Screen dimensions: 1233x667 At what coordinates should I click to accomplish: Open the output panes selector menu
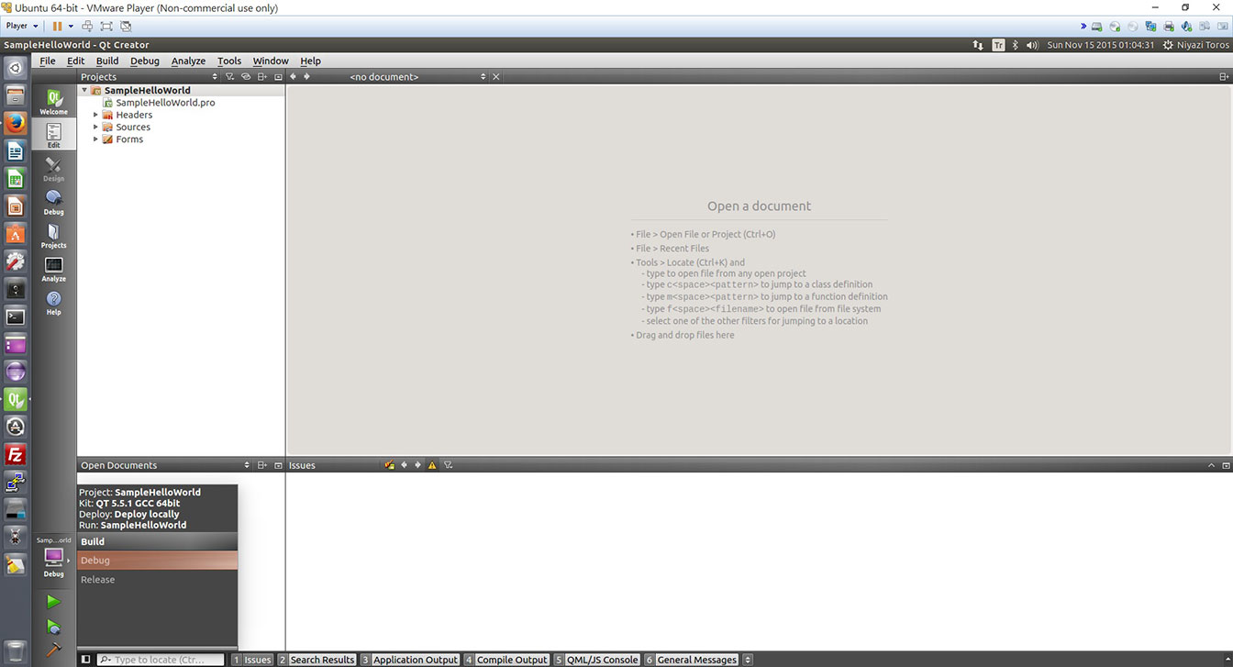[748, 660]
